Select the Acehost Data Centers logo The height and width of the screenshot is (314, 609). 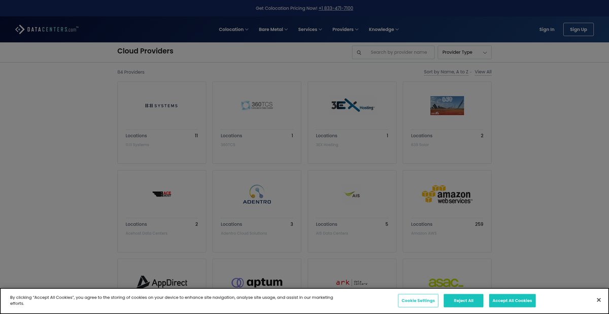coord(162,194)
